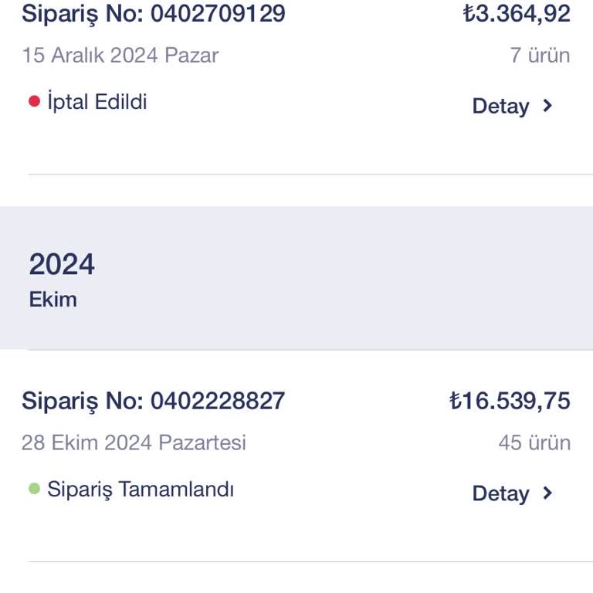The image size is (593, 593).
Task: Select order number 0402228827 heading
Action: [154, 401]
